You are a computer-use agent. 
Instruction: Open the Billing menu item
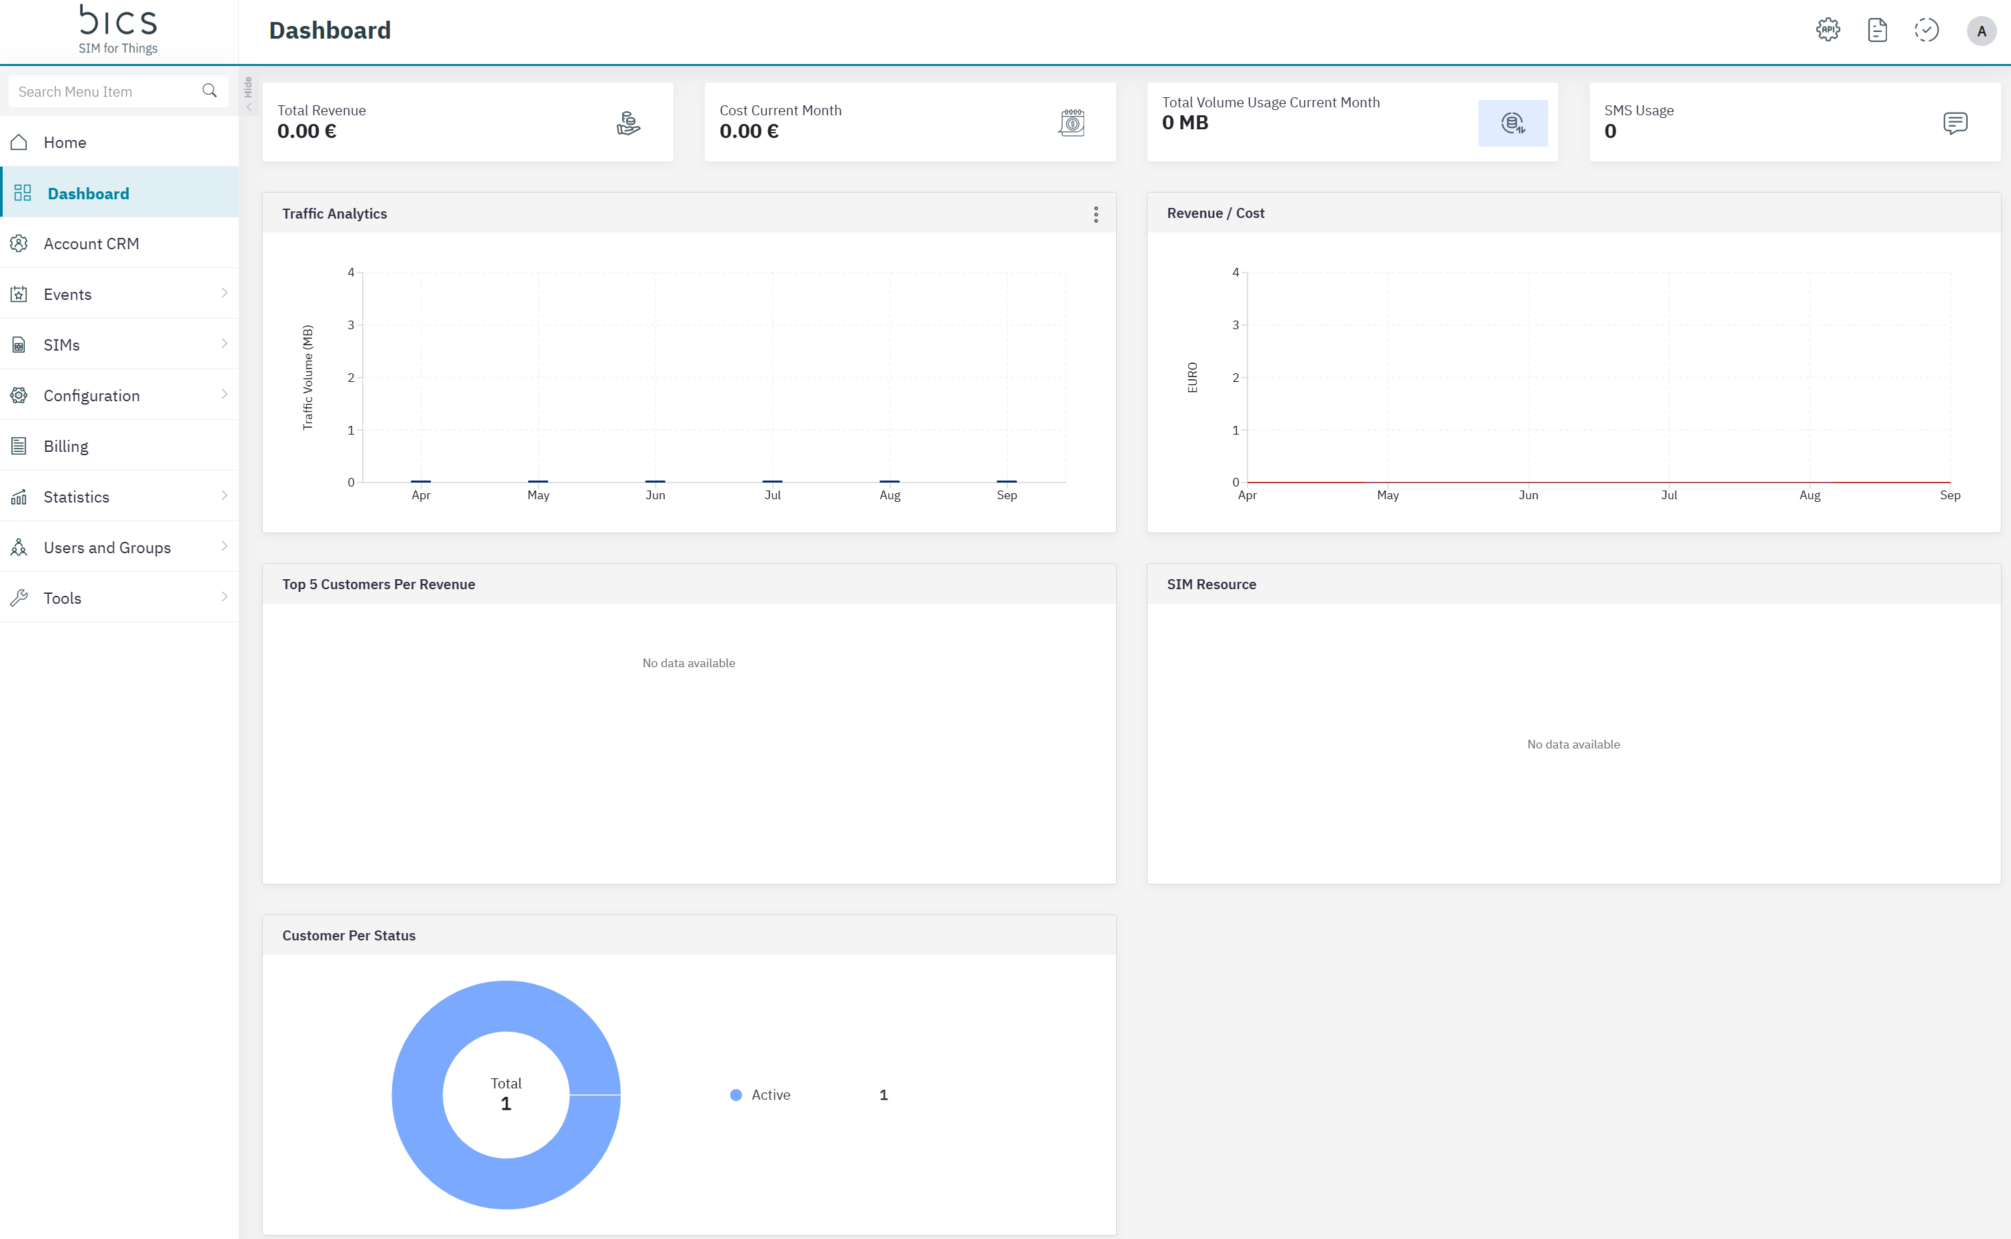pyautogui.click(x=65, y=446)
